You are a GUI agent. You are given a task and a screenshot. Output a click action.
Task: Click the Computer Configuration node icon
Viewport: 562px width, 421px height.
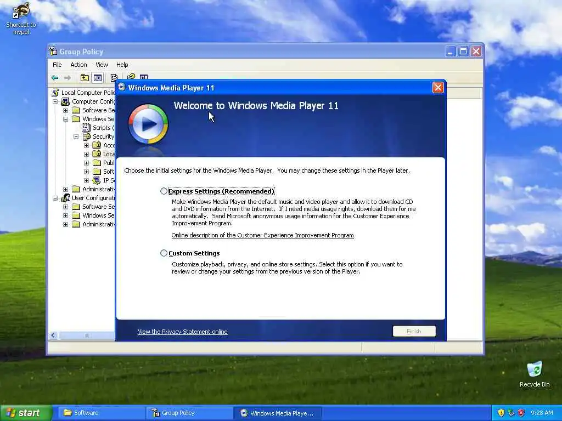pyautogui.click(x=65, y=101)
